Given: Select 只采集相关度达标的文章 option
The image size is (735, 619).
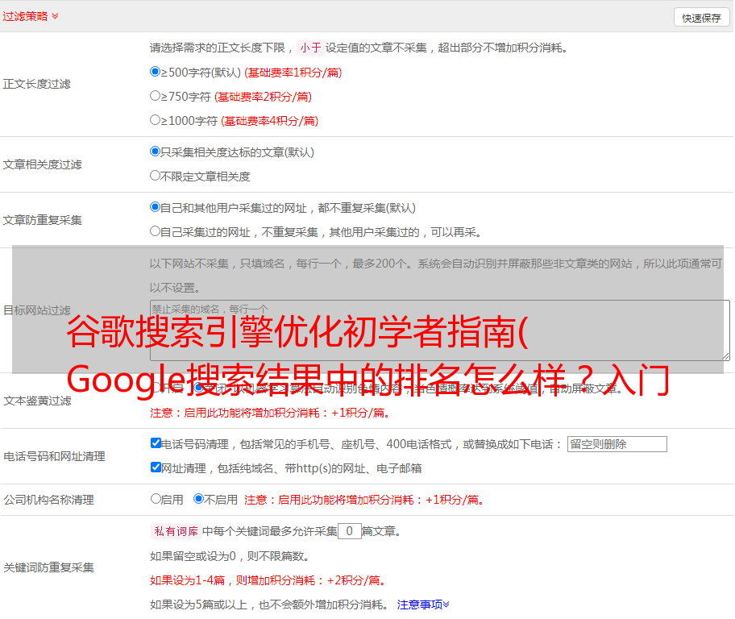Looking at the screenshot, I should tap(156, 152).
